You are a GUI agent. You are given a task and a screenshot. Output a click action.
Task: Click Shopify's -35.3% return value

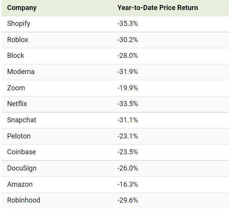point(127,24)
